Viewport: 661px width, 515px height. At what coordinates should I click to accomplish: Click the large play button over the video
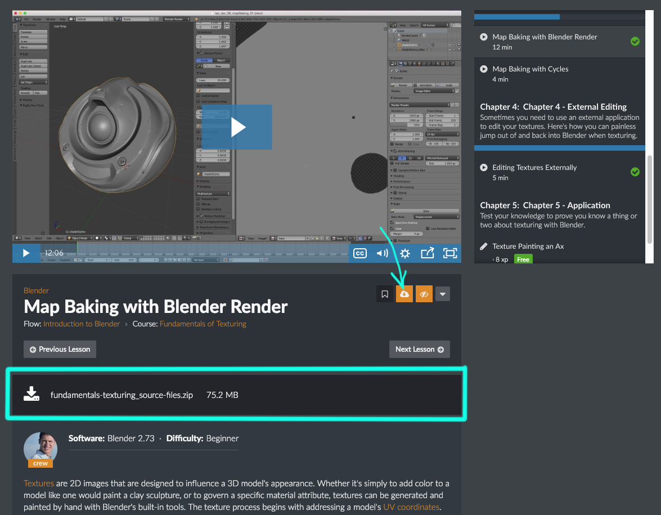[237, 127]
